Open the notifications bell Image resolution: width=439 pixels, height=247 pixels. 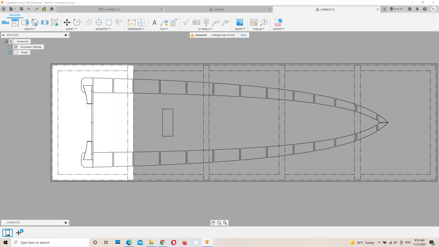click(417, 9)
